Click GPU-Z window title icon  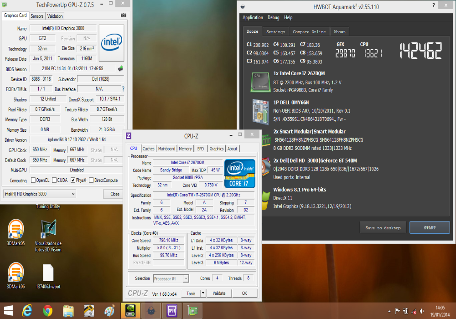click(x=5, y=5)
